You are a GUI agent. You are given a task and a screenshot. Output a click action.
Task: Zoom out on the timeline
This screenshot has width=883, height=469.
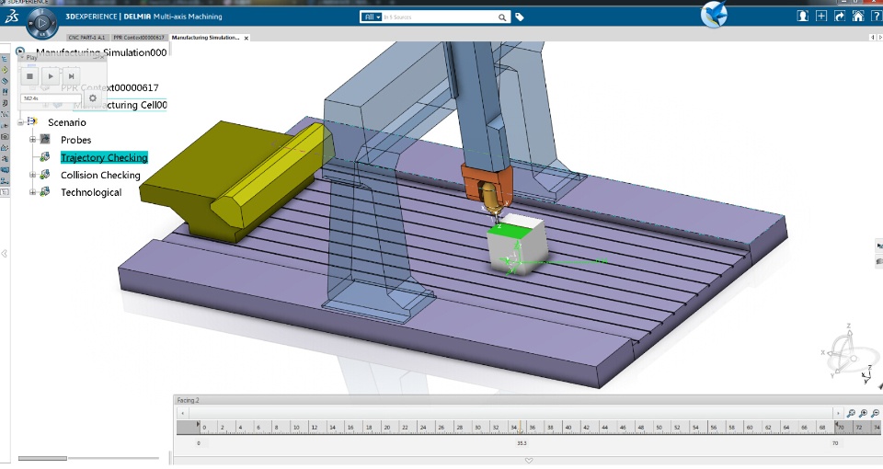pos(875,413)
